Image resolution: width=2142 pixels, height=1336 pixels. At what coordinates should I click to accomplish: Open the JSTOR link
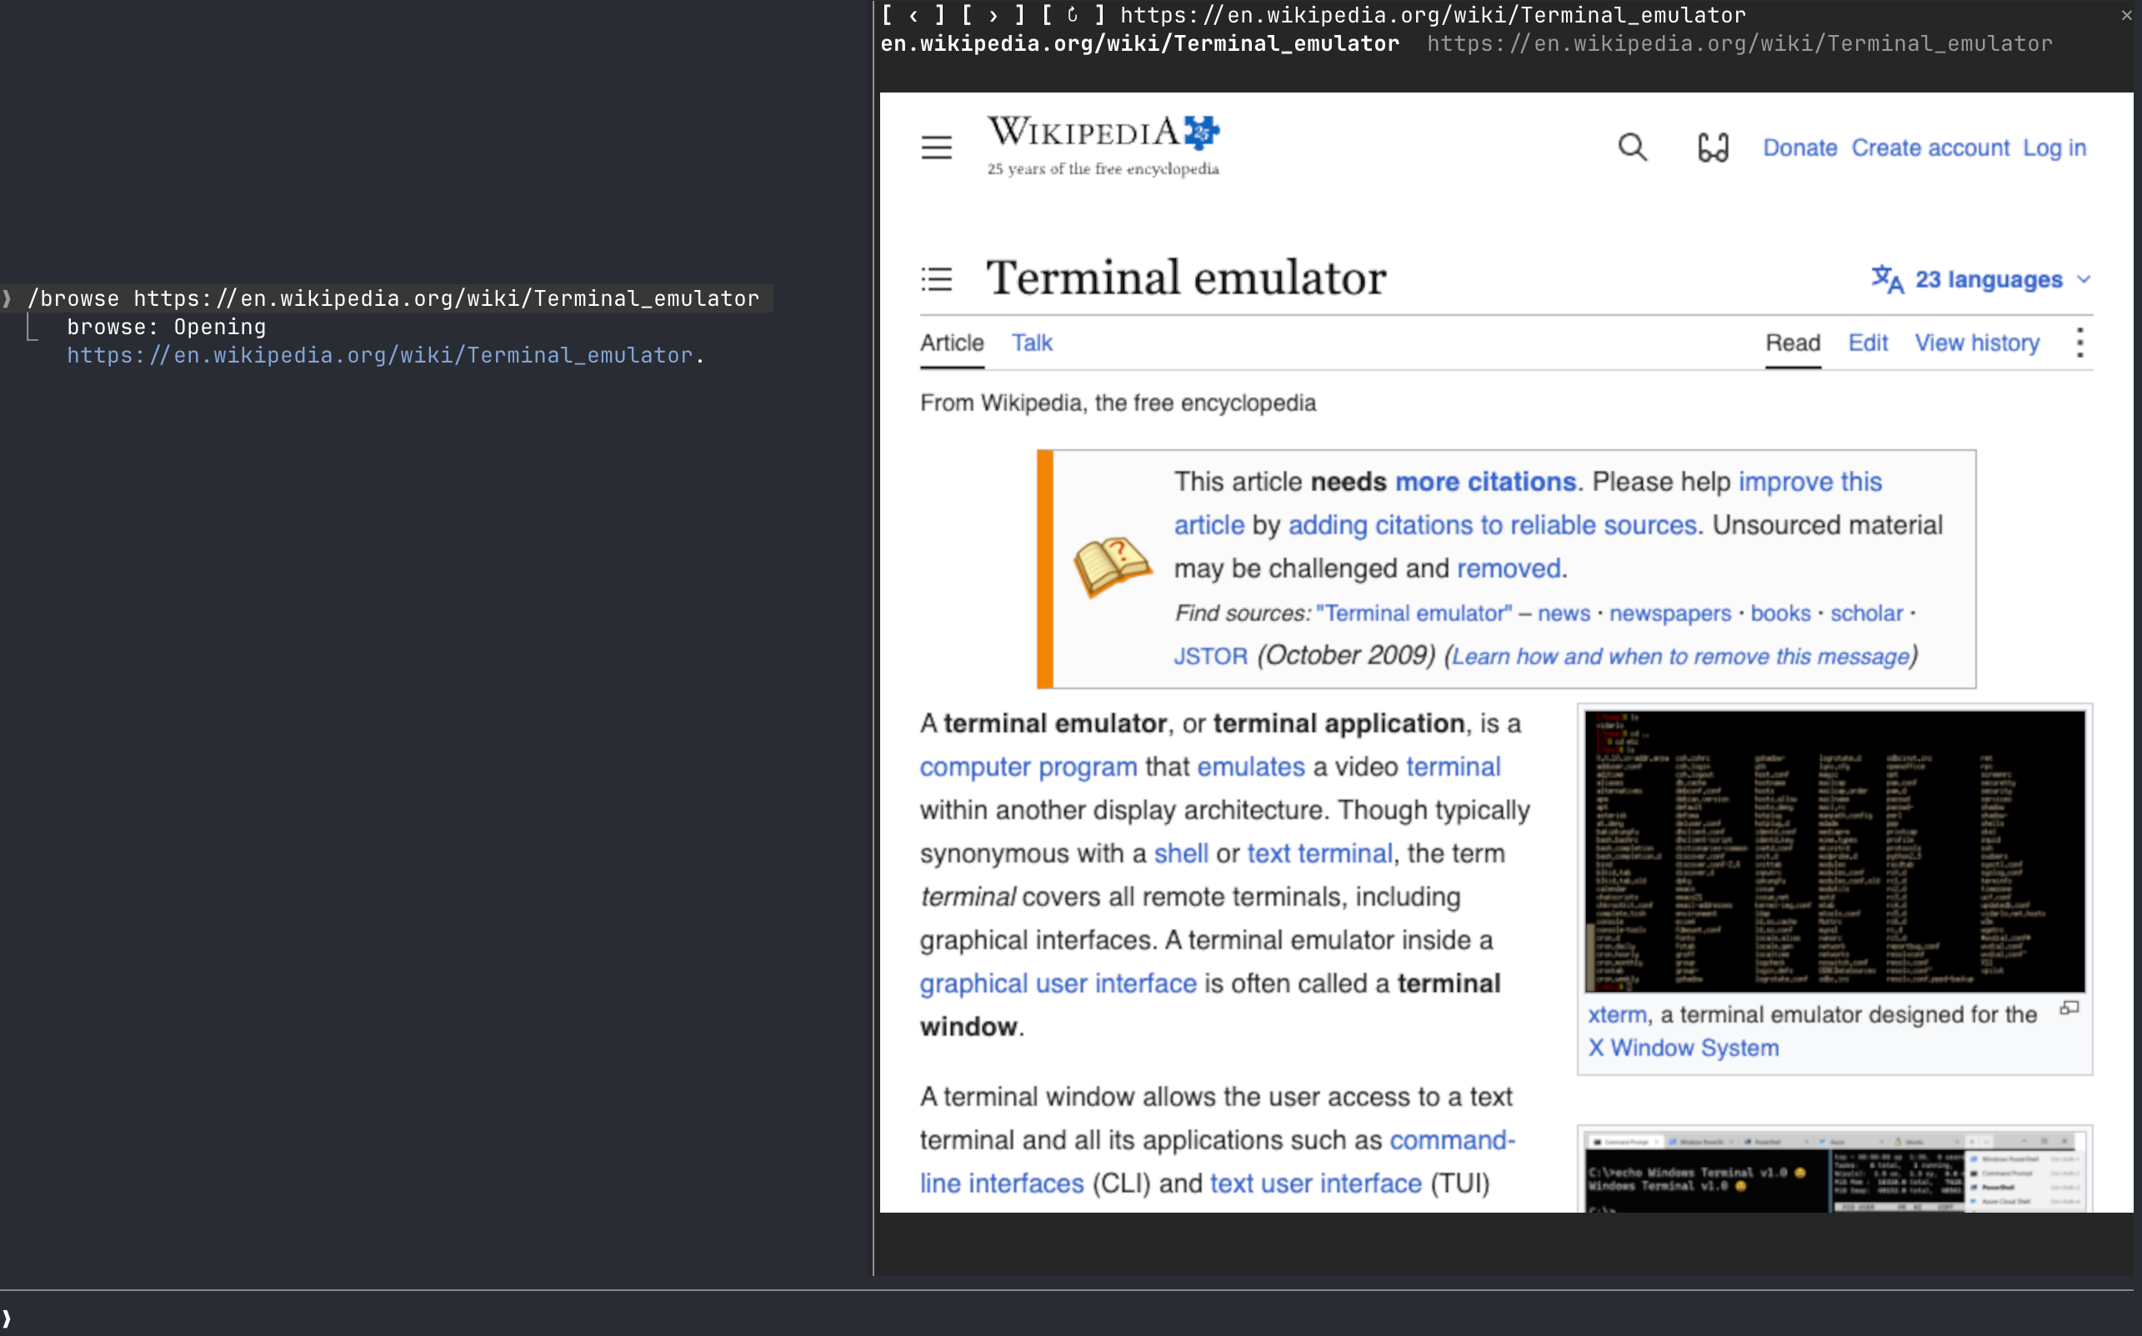tap(1209, 657)
